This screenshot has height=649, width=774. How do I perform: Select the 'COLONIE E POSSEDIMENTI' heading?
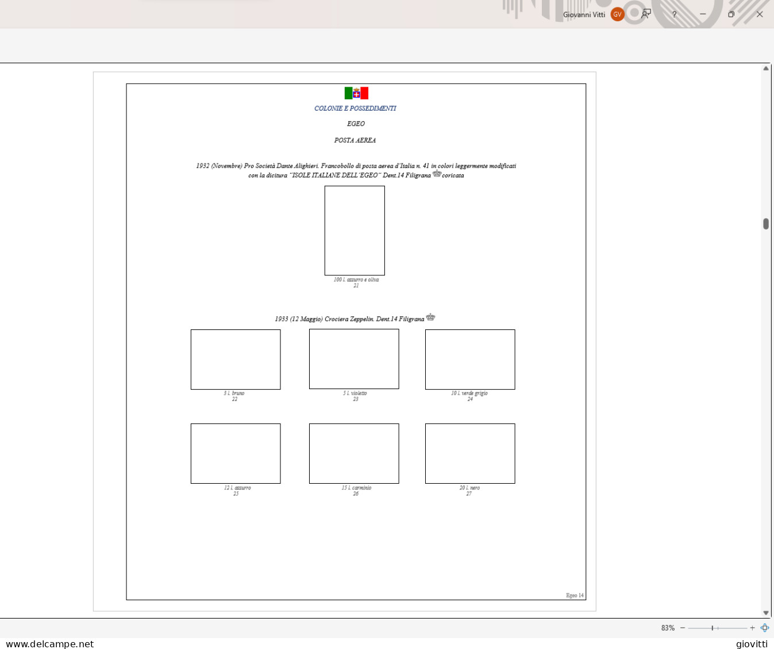pos(355,108)
